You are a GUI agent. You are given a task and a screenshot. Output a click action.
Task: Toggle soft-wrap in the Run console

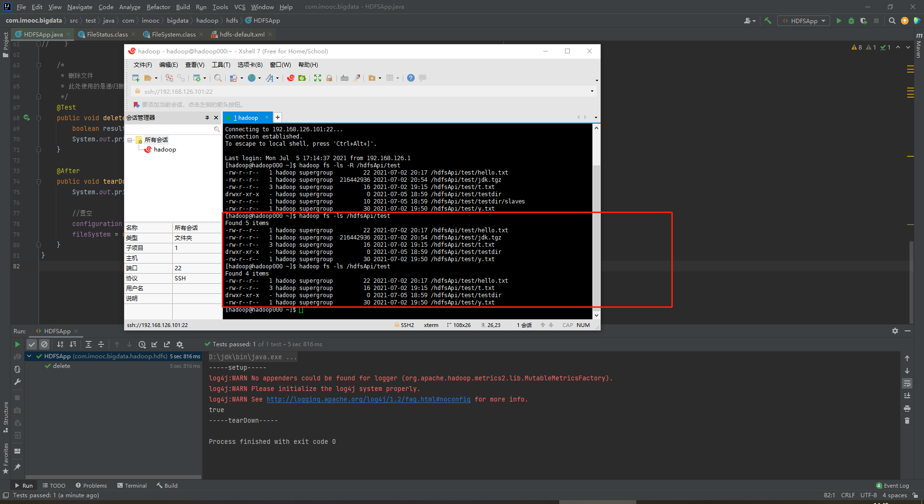pyautogui.click(x=907, y=383)
